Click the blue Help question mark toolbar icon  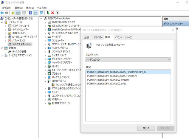click(30, 13)
